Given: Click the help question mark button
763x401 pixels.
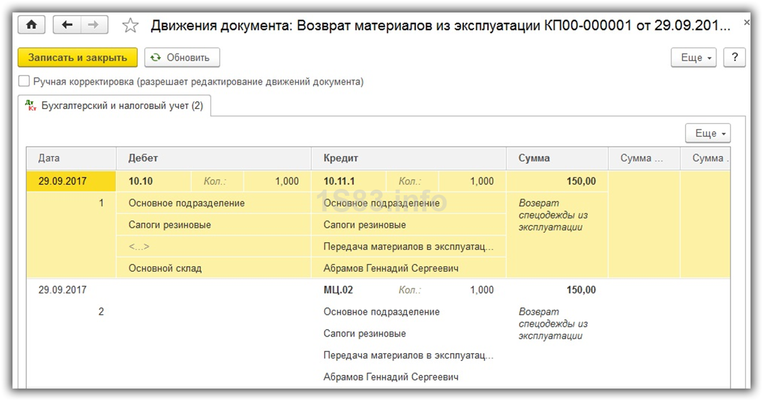Looking at the screenshot, I should point(734,57).
